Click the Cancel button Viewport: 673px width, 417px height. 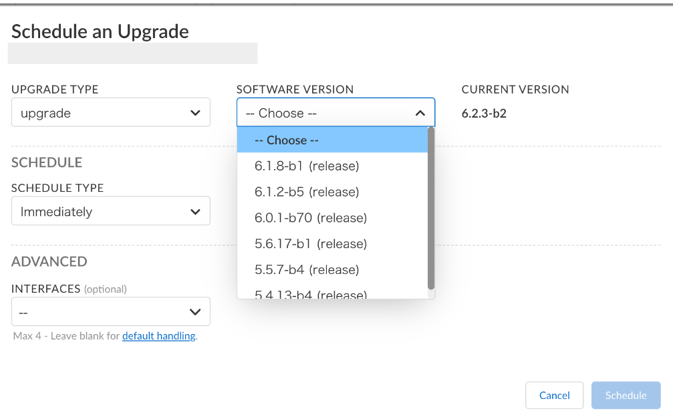pyautogui.click(x=554, y=395)
